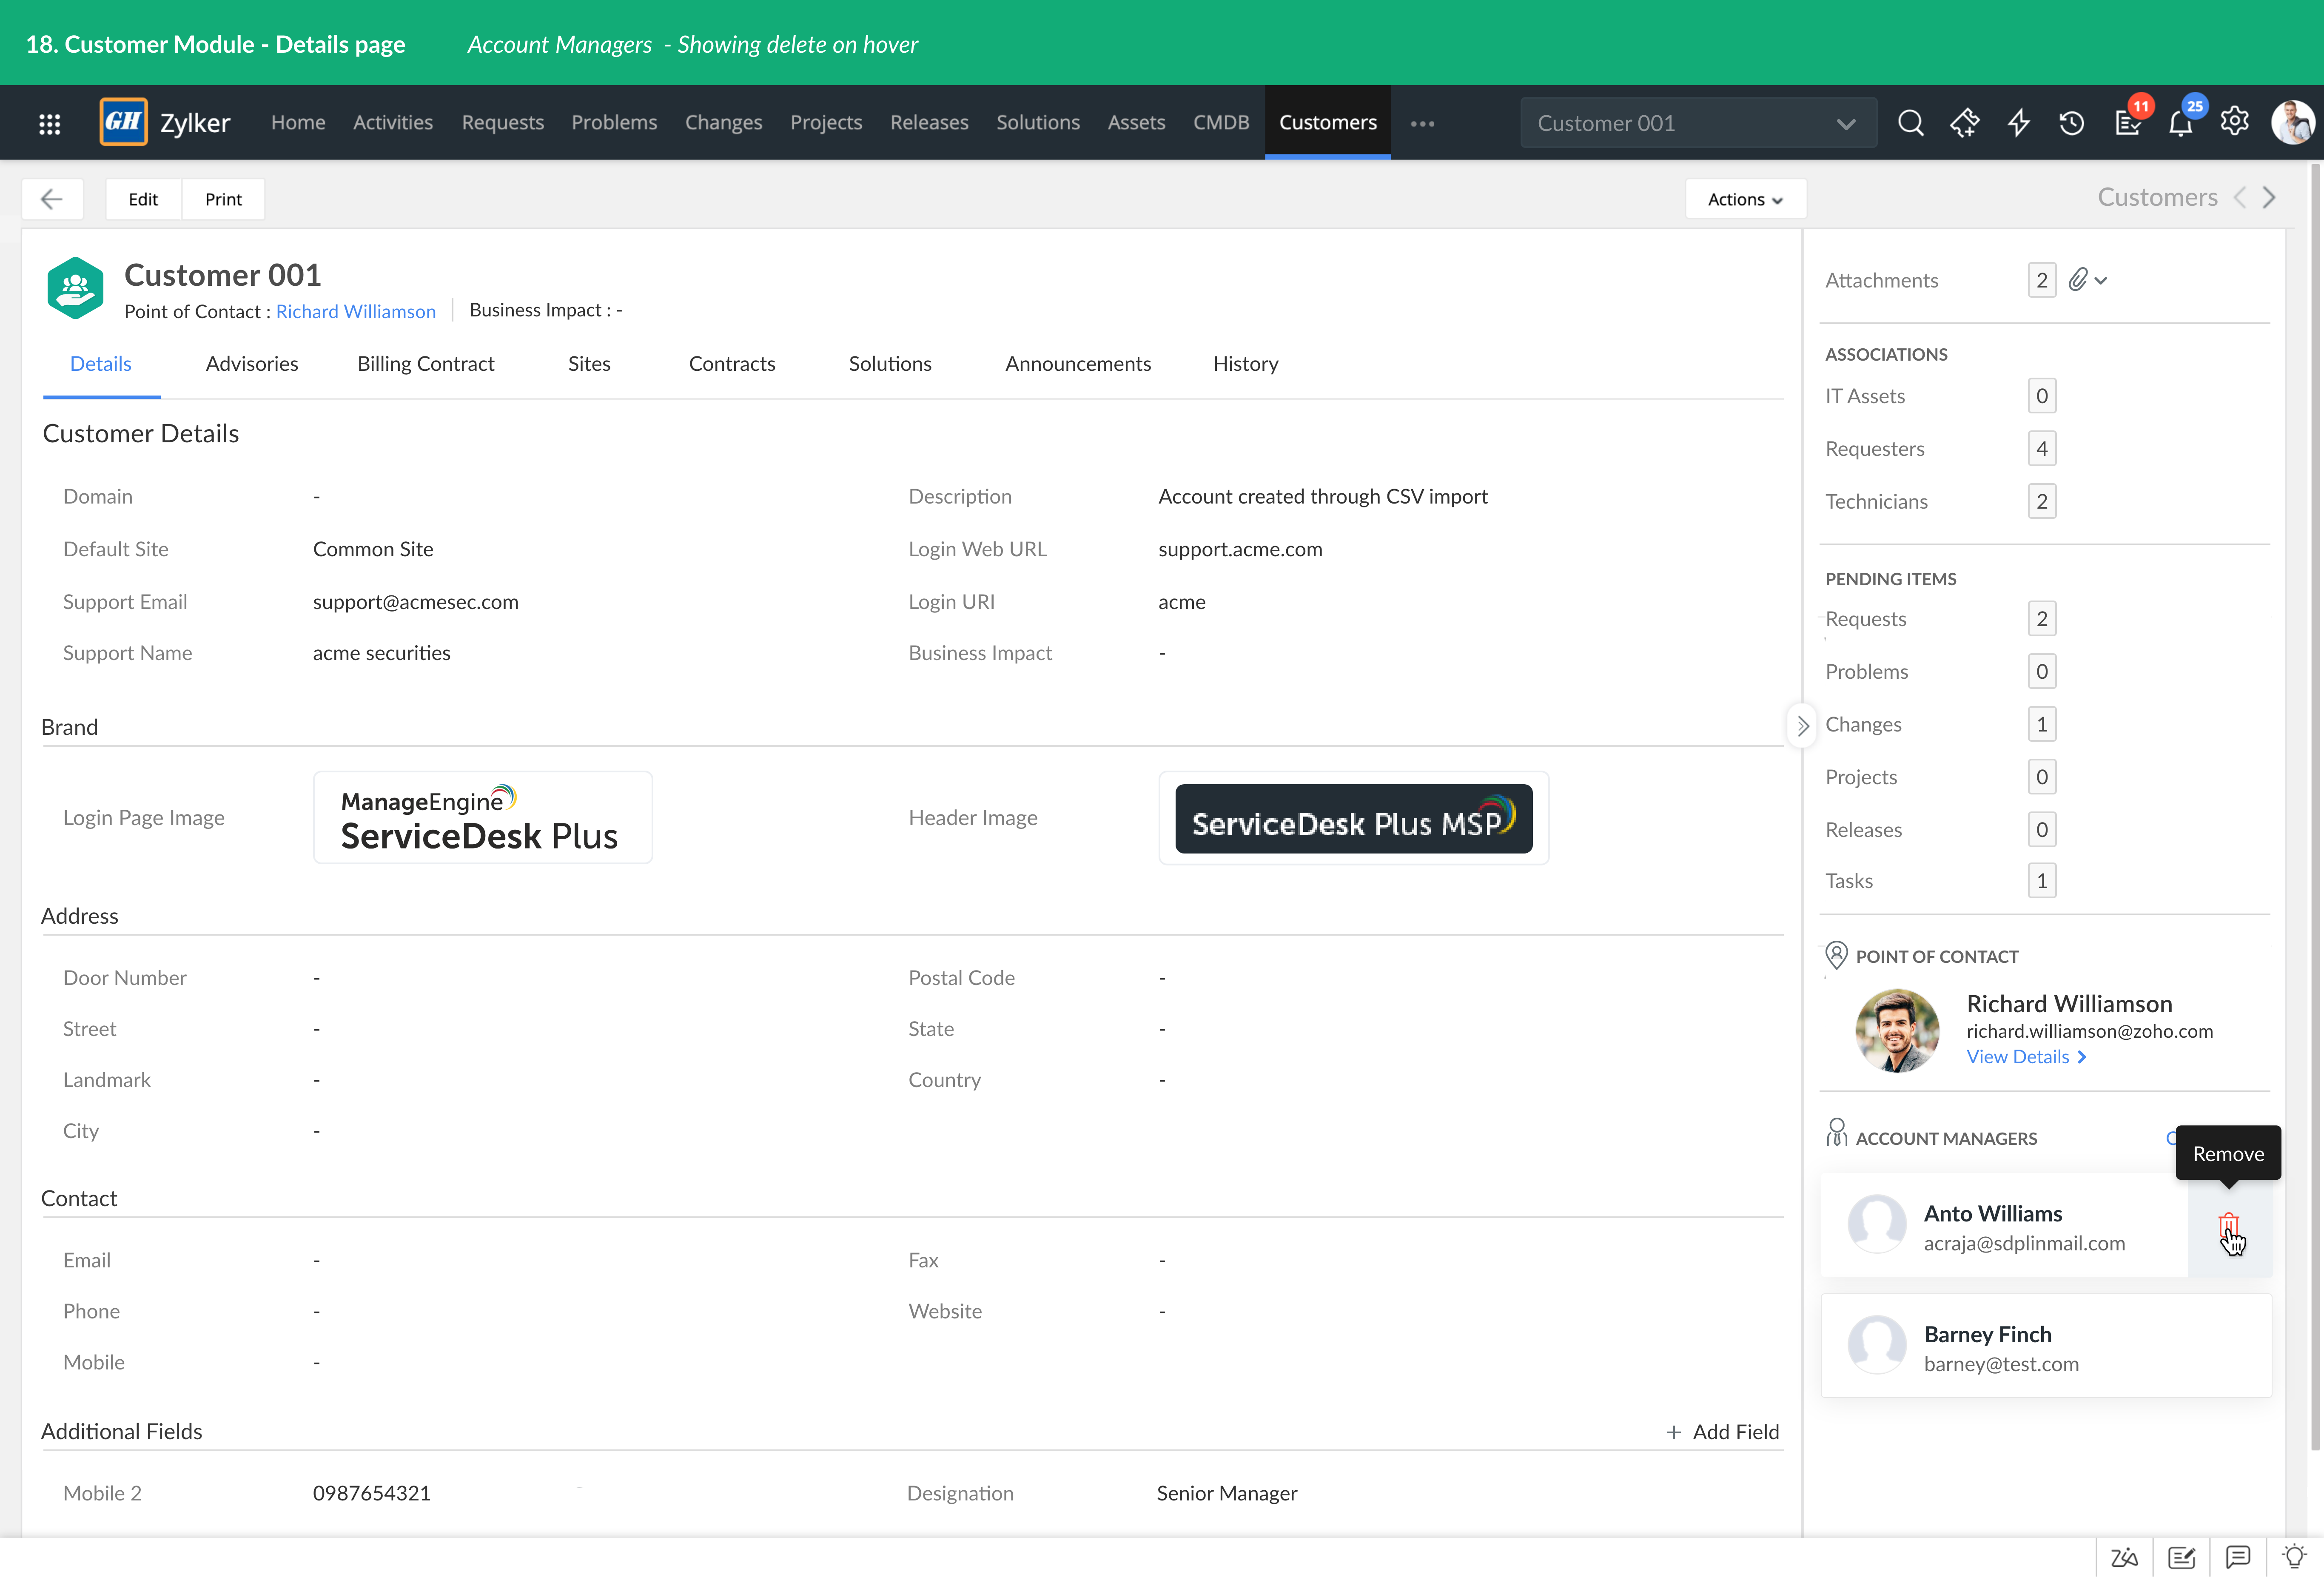Open Releases in navigation bar

click(929, 122)
